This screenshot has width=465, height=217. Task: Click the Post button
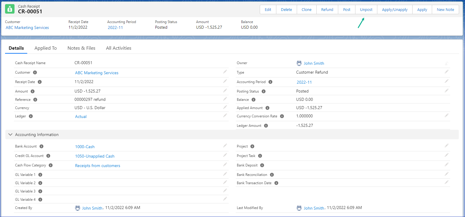pyautogui.click(x=347, y=9)
